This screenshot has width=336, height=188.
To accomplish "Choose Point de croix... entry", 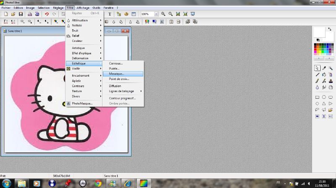I will click(123, 79).
